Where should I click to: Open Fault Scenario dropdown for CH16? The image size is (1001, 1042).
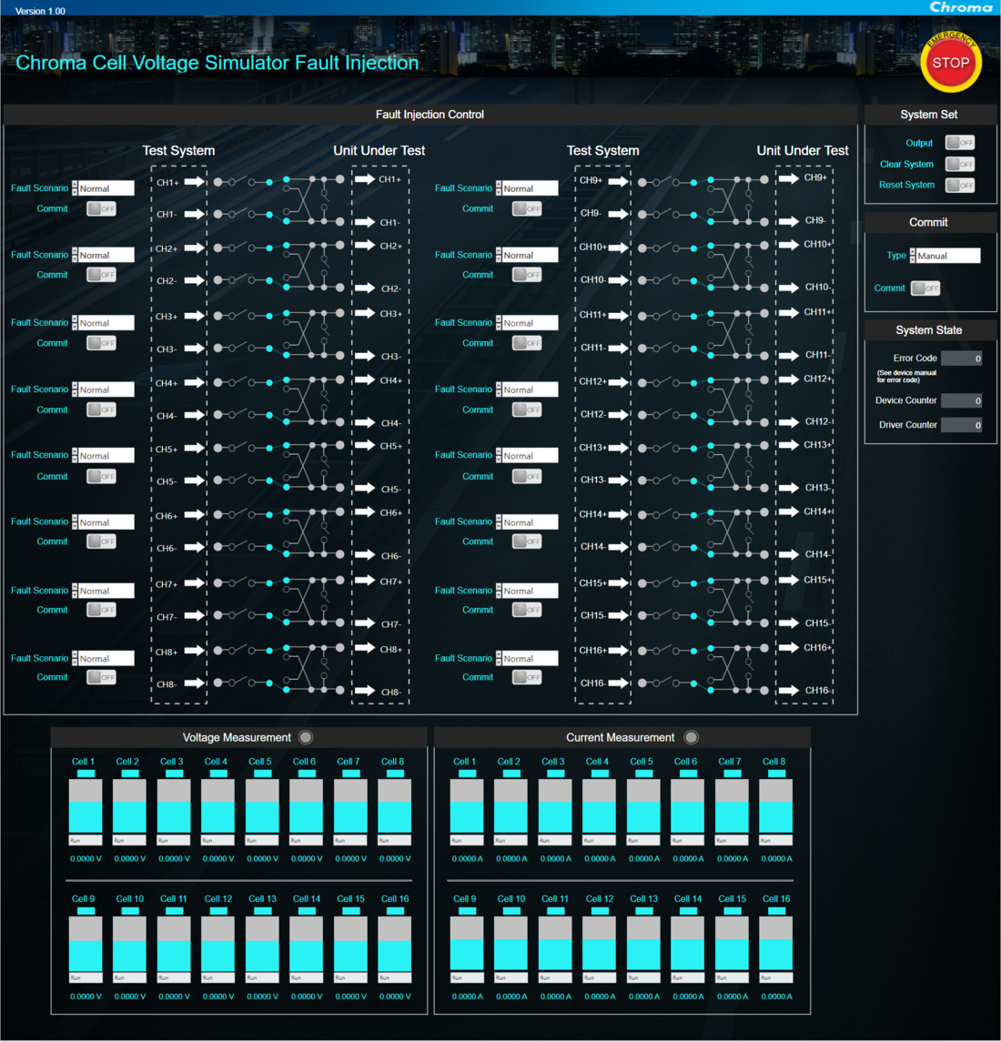pos(527,659)
